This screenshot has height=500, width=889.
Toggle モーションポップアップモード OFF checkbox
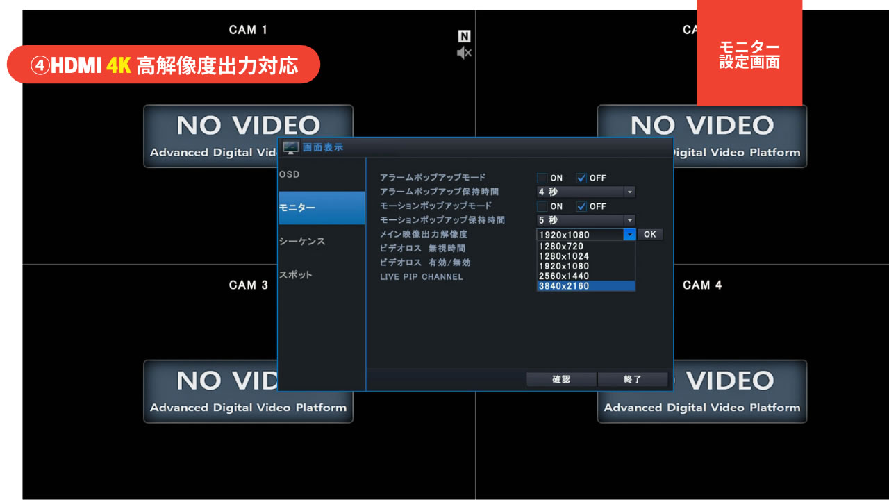tap(582, 206)
